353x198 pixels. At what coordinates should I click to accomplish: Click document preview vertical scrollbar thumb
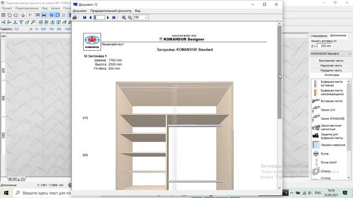(x=280, y=72)
